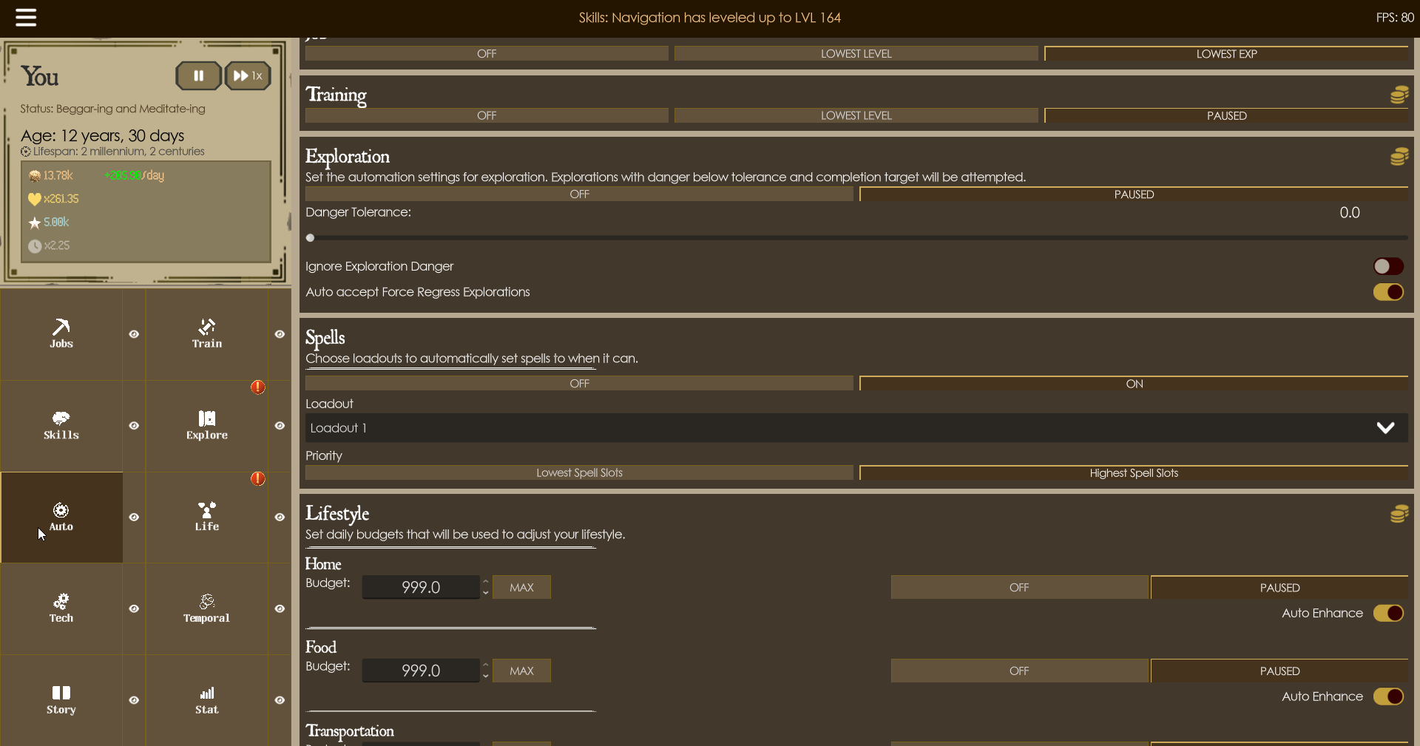The width and height of the screenshot is (1420, 746).
Task: Toggle Skills visibility eye icon
Action: click(134, 426)
